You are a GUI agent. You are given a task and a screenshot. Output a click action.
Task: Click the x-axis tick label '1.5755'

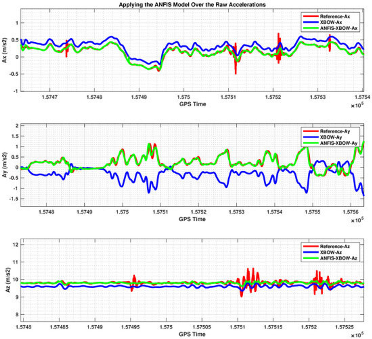[313, 212]
